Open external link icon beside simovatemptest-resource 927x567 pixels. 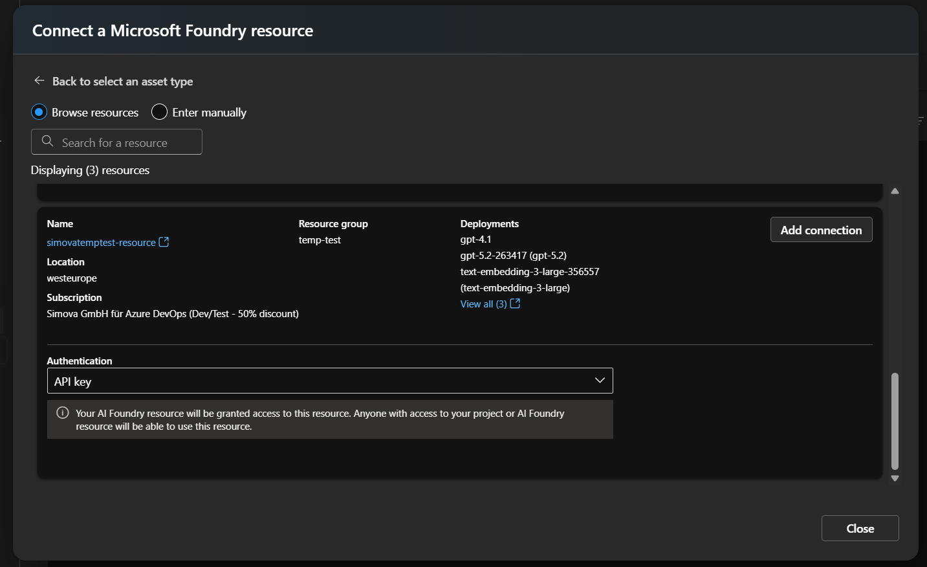click(x=164, y=242)
